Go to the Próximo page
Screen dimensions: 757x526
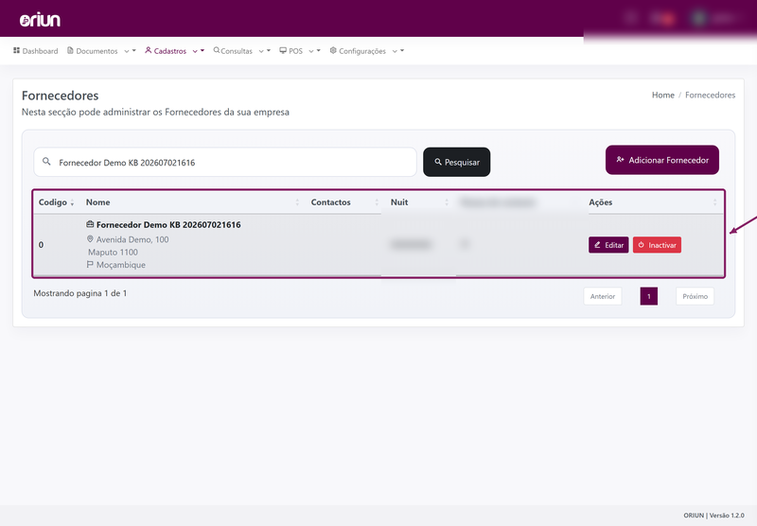tap(695, 296)
